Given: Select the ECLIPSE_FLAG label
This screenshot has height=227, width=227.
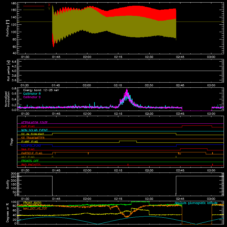Looking at the screenshot, I should click(31, 146).
